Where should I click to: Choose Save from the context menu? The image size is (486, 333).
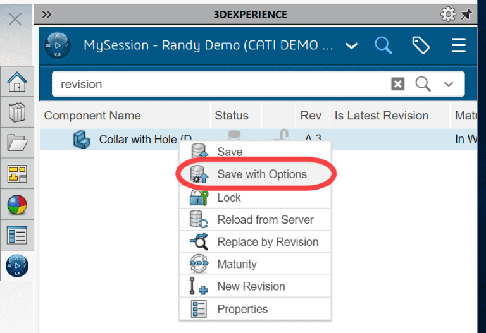click(x=255, y=152)
